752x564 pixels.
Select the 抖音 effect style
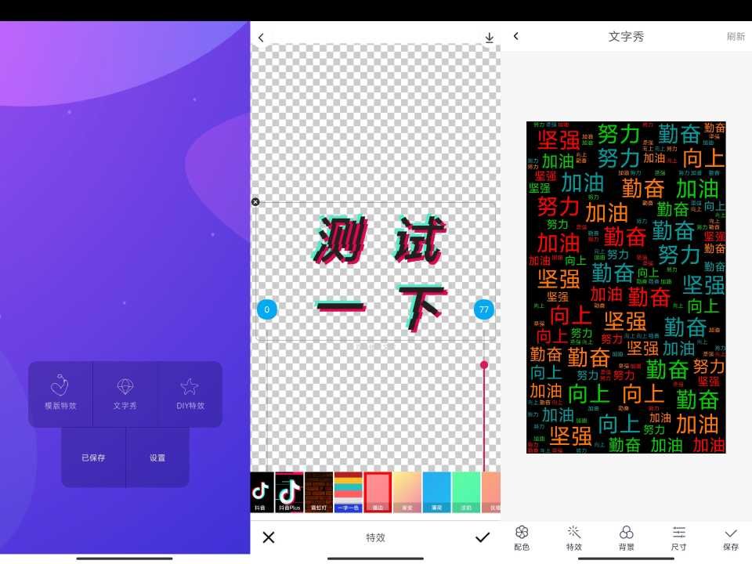click(x=262, y=492)
